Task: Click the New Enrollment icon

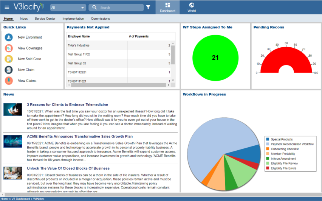Action: click(x=9, y=37)
